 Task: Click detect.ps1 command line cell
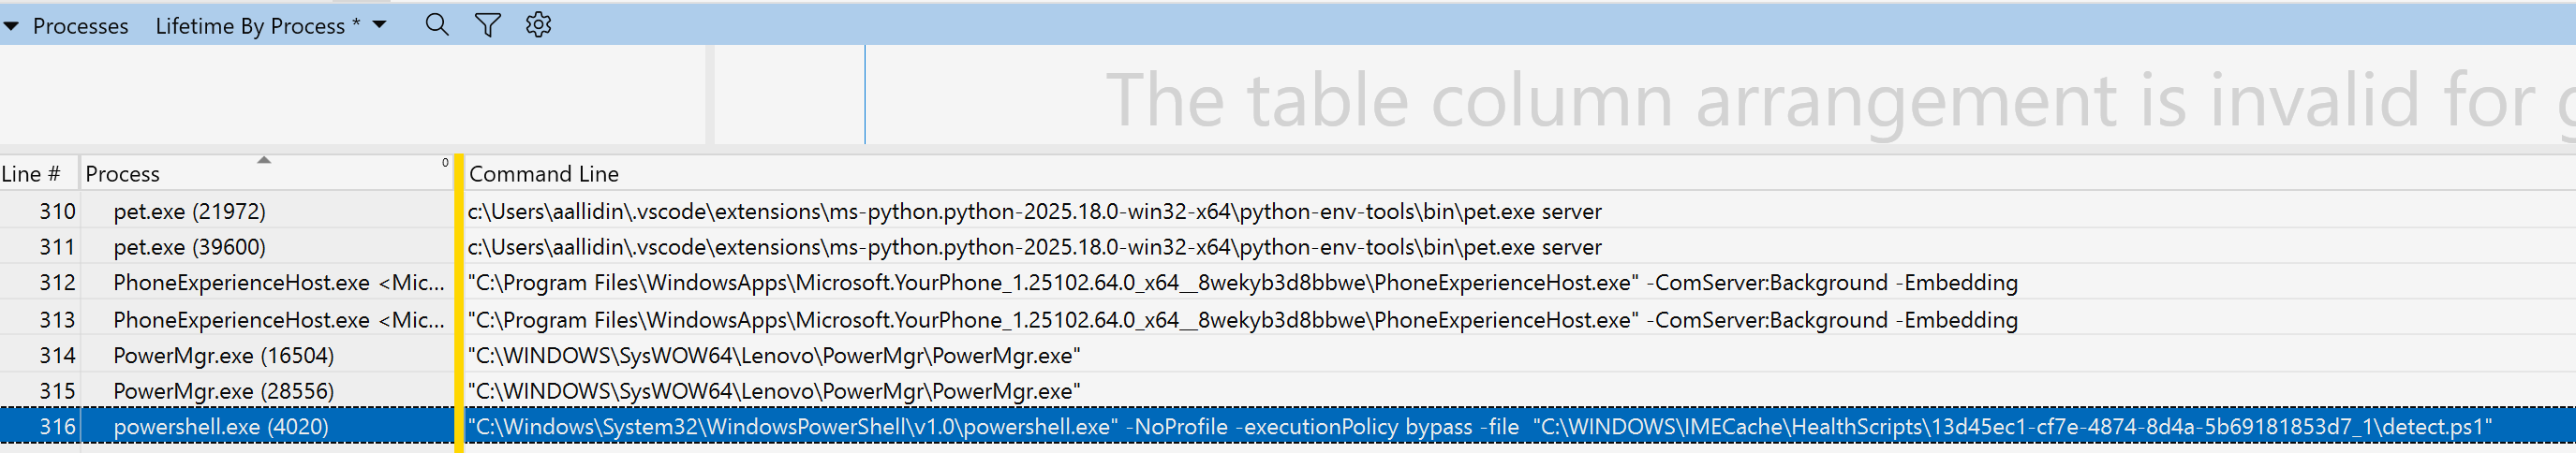click(1480, 427)
